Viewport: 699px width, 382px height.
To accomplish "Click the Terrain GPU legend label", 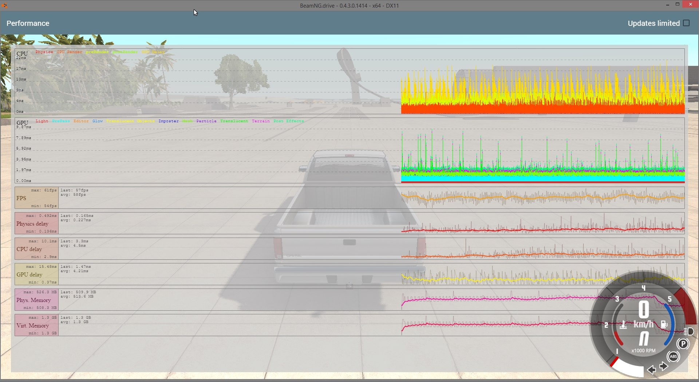I will click(261, 121).
